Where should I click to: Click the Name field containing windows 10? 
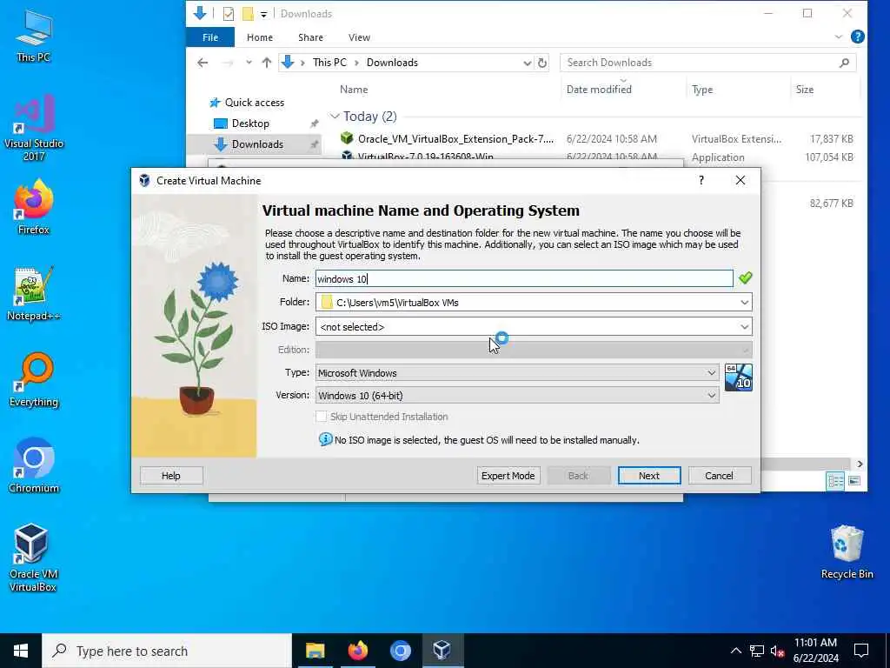point(524,278)
